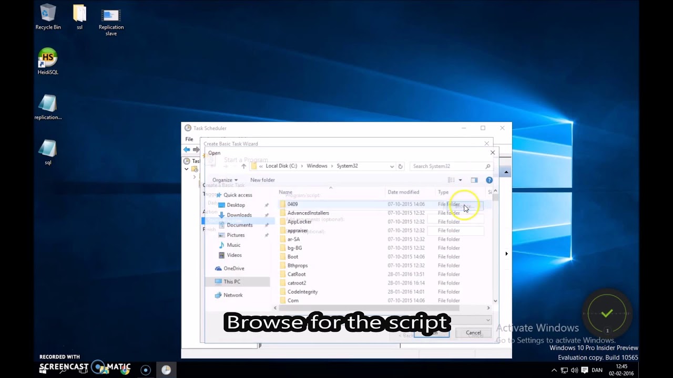
Task: Select This PC in the navigation pane
Action: pyautogui.click(x=232, y=282)
